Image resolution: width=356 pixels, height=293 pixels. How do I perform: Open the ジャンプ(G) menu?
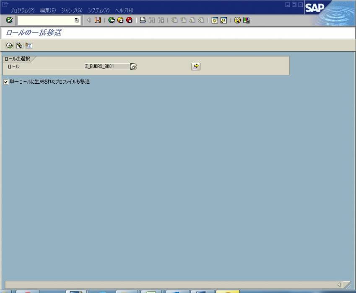pyautogui.click(x=72, y=10)
